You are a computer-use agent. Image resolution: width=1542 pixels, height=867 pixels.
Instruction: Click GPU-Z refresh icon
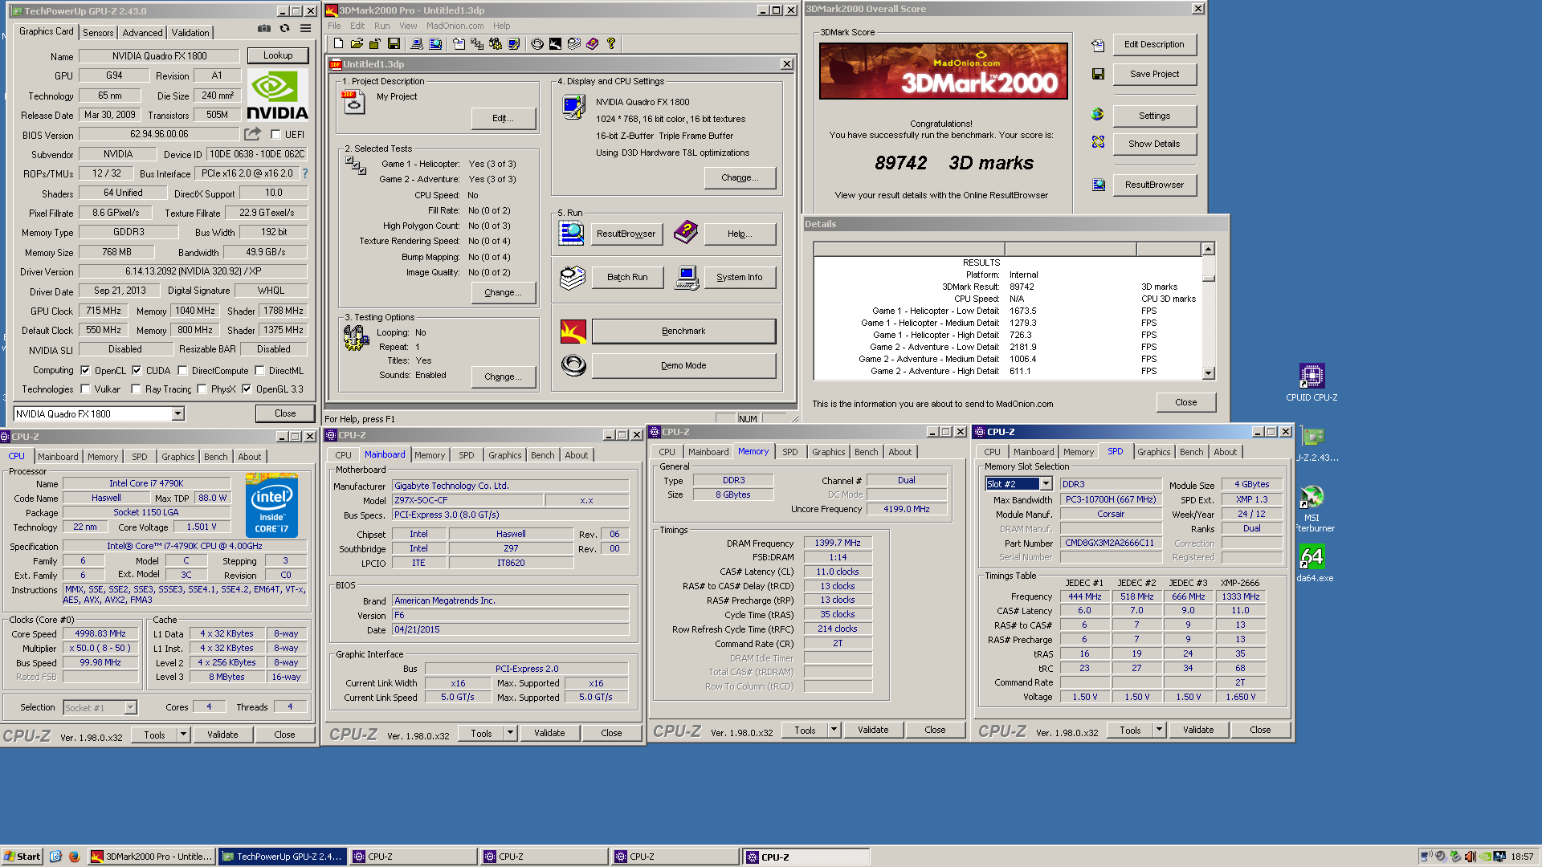pyautogui.click(x=284, y=28)
